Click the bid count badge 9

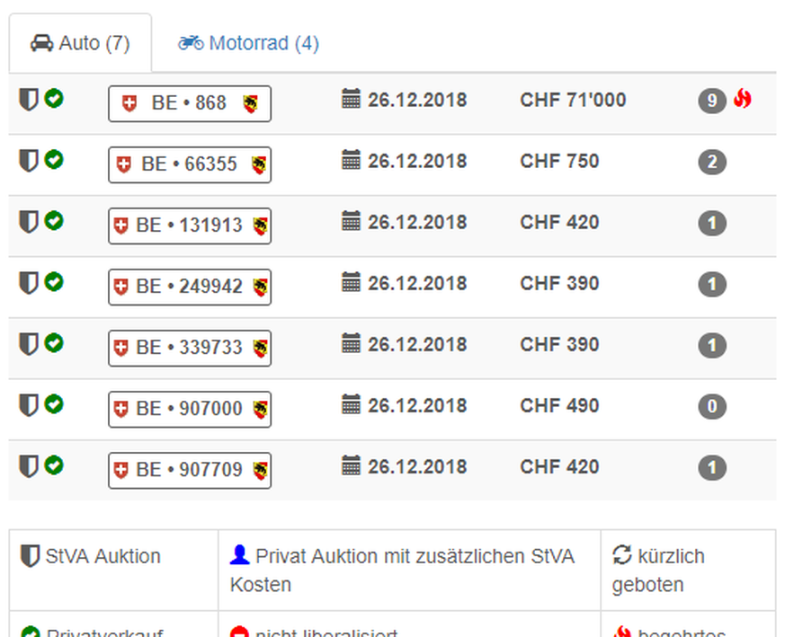tap(711, 101)
